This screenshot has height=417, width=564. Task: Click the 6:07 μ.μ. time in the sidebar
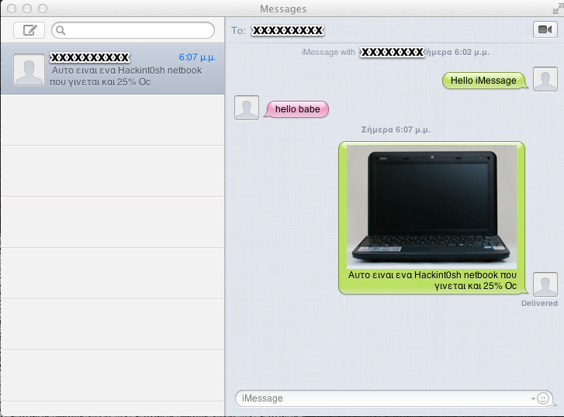(197, 57)
